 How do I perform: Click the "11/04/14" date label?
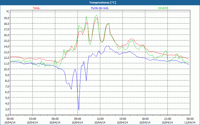[190, 122]
